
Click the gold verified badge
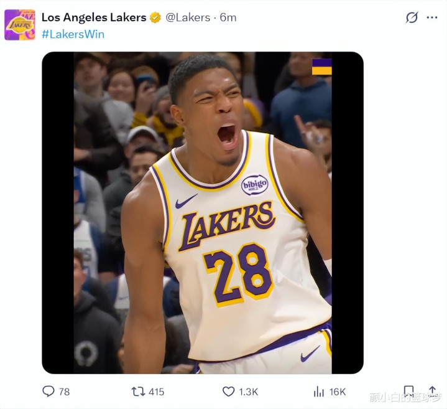point(155,17)
